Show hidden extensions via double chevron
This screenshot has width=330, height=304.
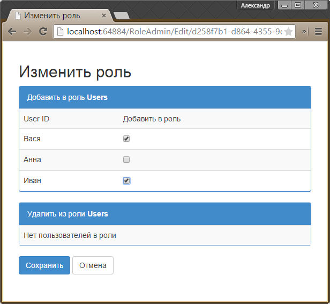(304, 32)
